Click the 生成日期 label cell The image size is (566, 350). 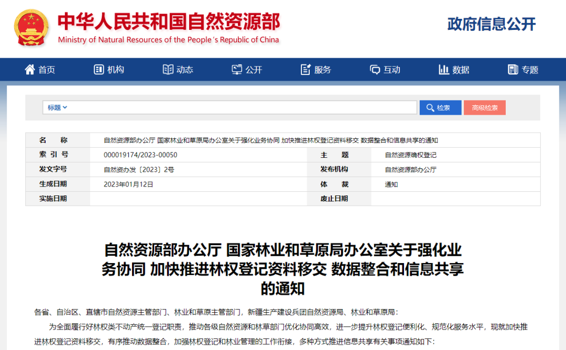[x=58, y=184]
